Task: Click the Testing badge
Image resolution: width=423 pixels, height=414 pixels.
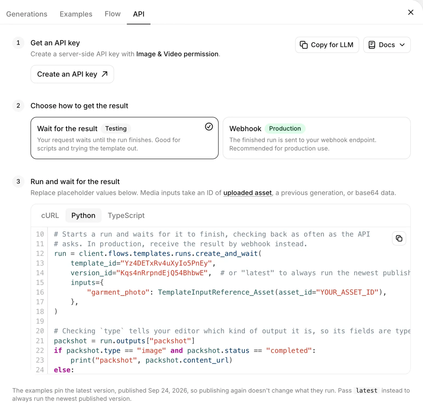Action: (116, 128)
